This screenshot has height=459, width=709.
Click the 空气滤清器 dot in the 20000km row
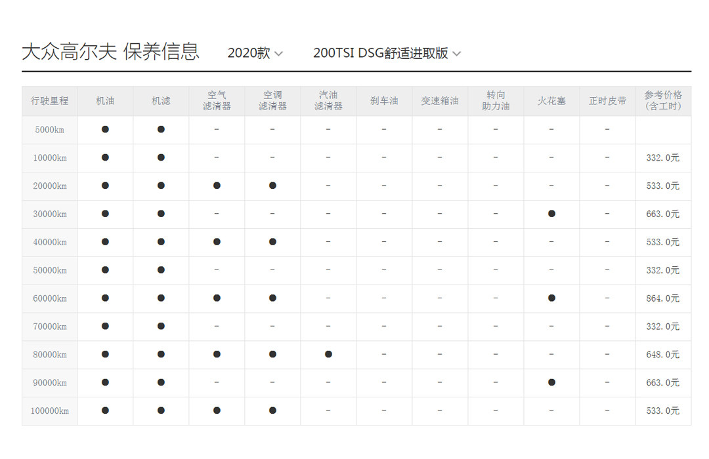click(217, 186)
